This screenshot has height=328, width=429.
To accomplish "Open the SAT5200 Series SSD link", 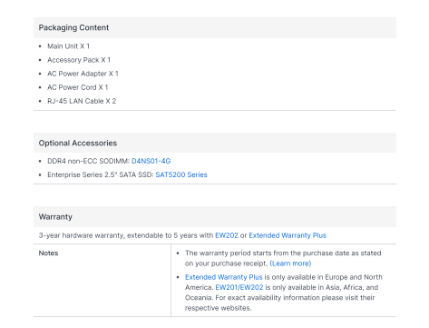I will (x=181, y=174).
